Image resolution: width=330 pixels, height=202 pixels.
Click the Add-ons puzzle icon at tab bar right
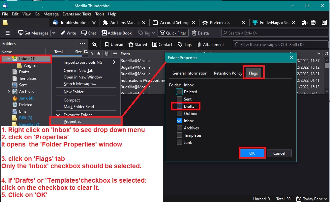pos(305,23)
